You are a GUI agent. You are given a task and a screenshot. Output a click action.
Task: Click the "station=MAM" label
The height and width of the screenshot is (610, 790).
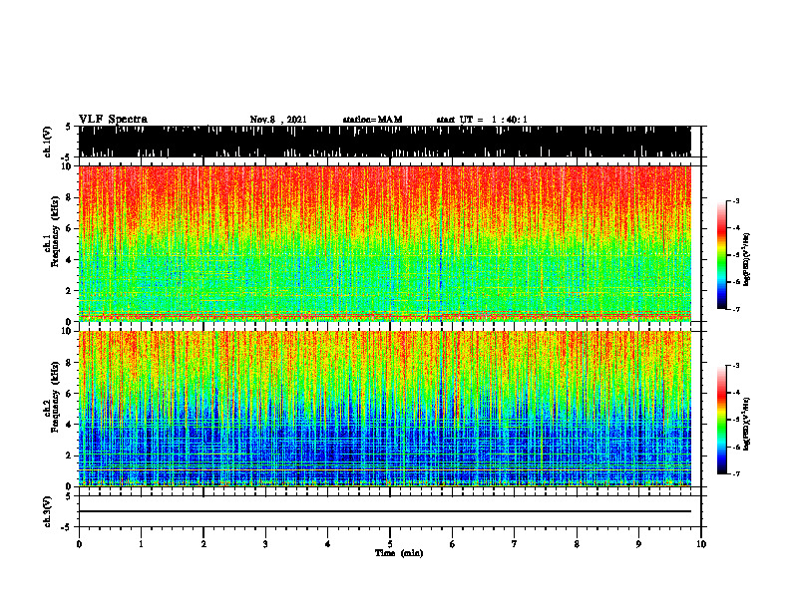[x=372, y=120]
